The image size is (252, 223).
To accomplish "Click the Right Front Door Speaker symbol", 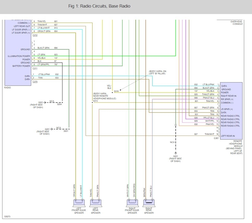I will [132, 203].
